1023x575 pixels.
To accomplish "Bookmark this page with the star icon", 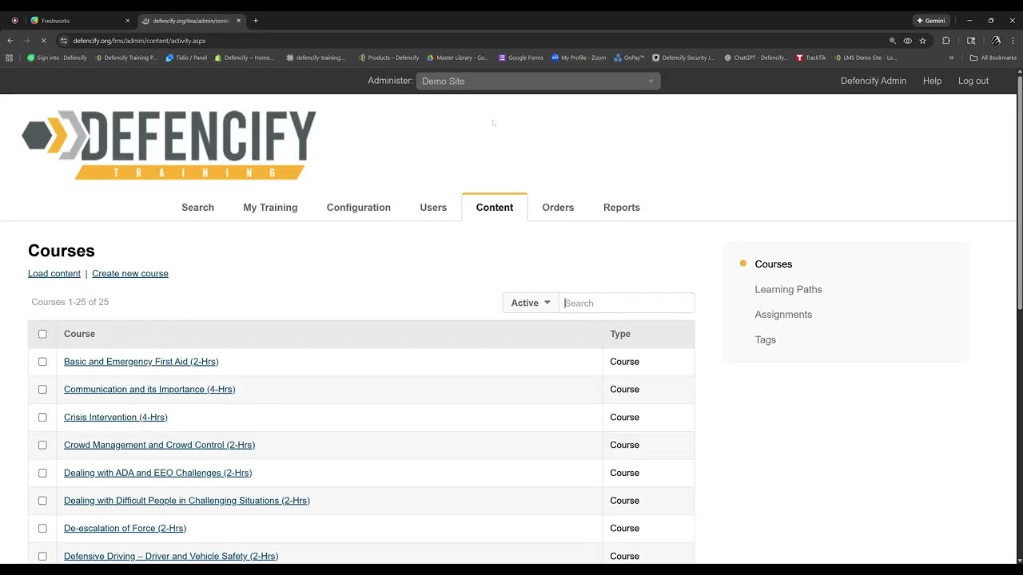I will click(x=922, y=41).
